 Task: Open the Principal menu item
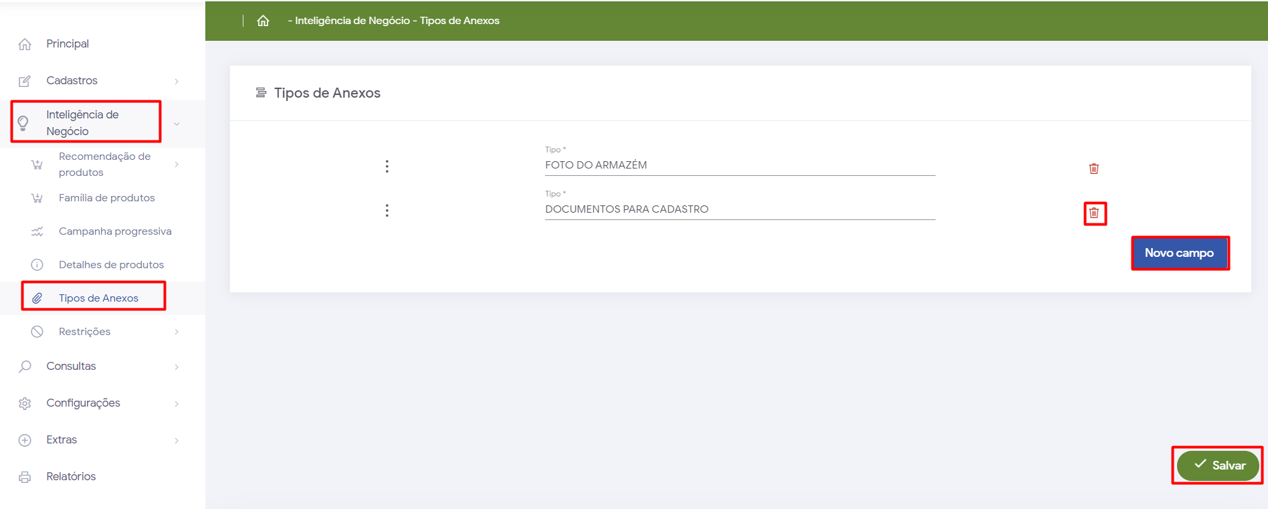[x=67, y=44]
